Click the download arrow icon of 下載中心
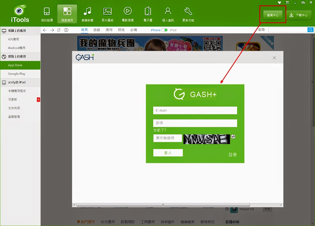Viewport: 315px width, 226px height. tap(291, 15)
